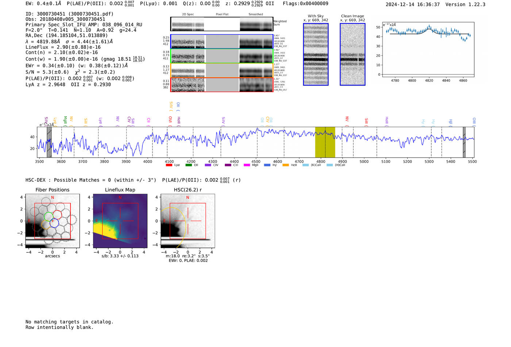Click the 2024-12-14 16:36:37 timestamp
The width and height of the screenshot is (511, 347).
(x=413, y=4)
